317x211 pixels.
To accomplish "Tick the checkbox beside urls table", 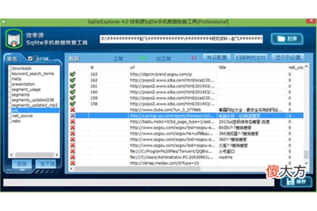I will (x=10, y=110).
